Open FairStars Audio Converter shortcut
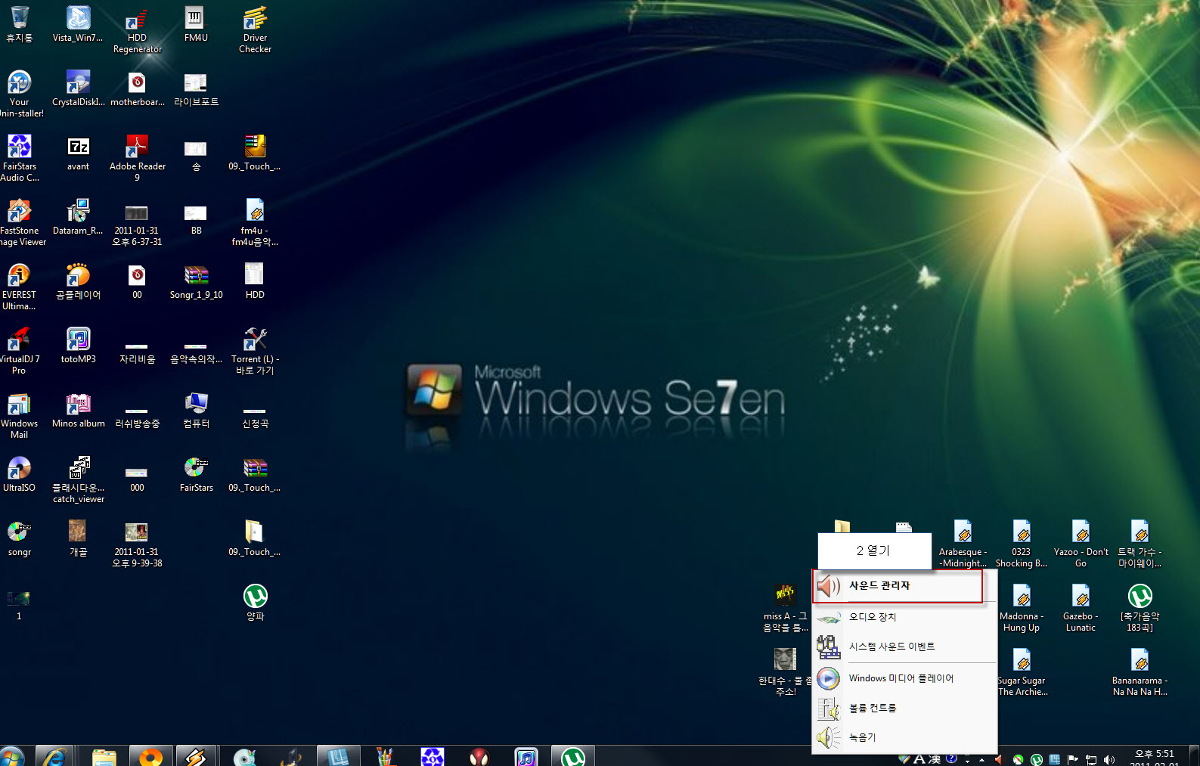 [x=20, y=158]
